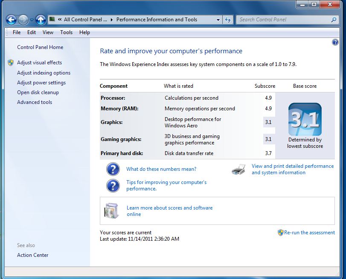Click the printer icon

tap(238, 169)
